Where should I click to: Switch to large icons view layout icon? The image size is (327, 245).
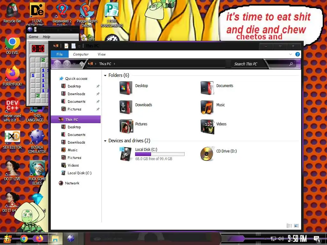coord(296,226)
